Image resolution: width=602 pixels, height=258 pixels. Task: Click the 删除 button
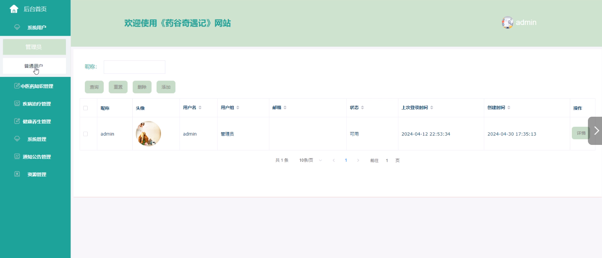pyautogui.click(x=142, y=87)
